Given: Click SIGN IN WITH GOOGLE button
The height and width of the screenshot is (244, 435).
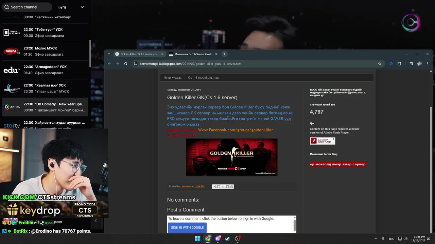Looking at the screenshot, I should [x=187, y=228].
